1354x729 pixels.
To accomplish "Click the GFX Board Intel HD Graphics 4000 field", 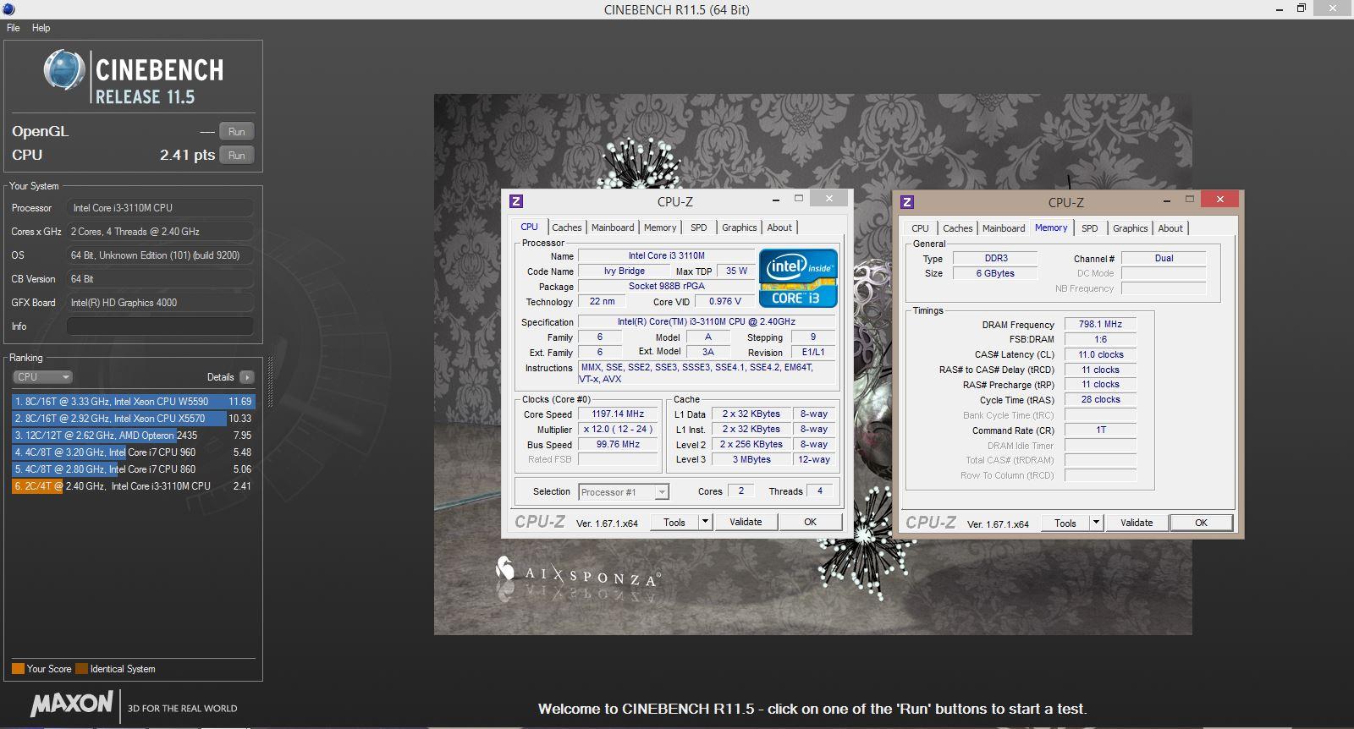I will pos(160,303).
